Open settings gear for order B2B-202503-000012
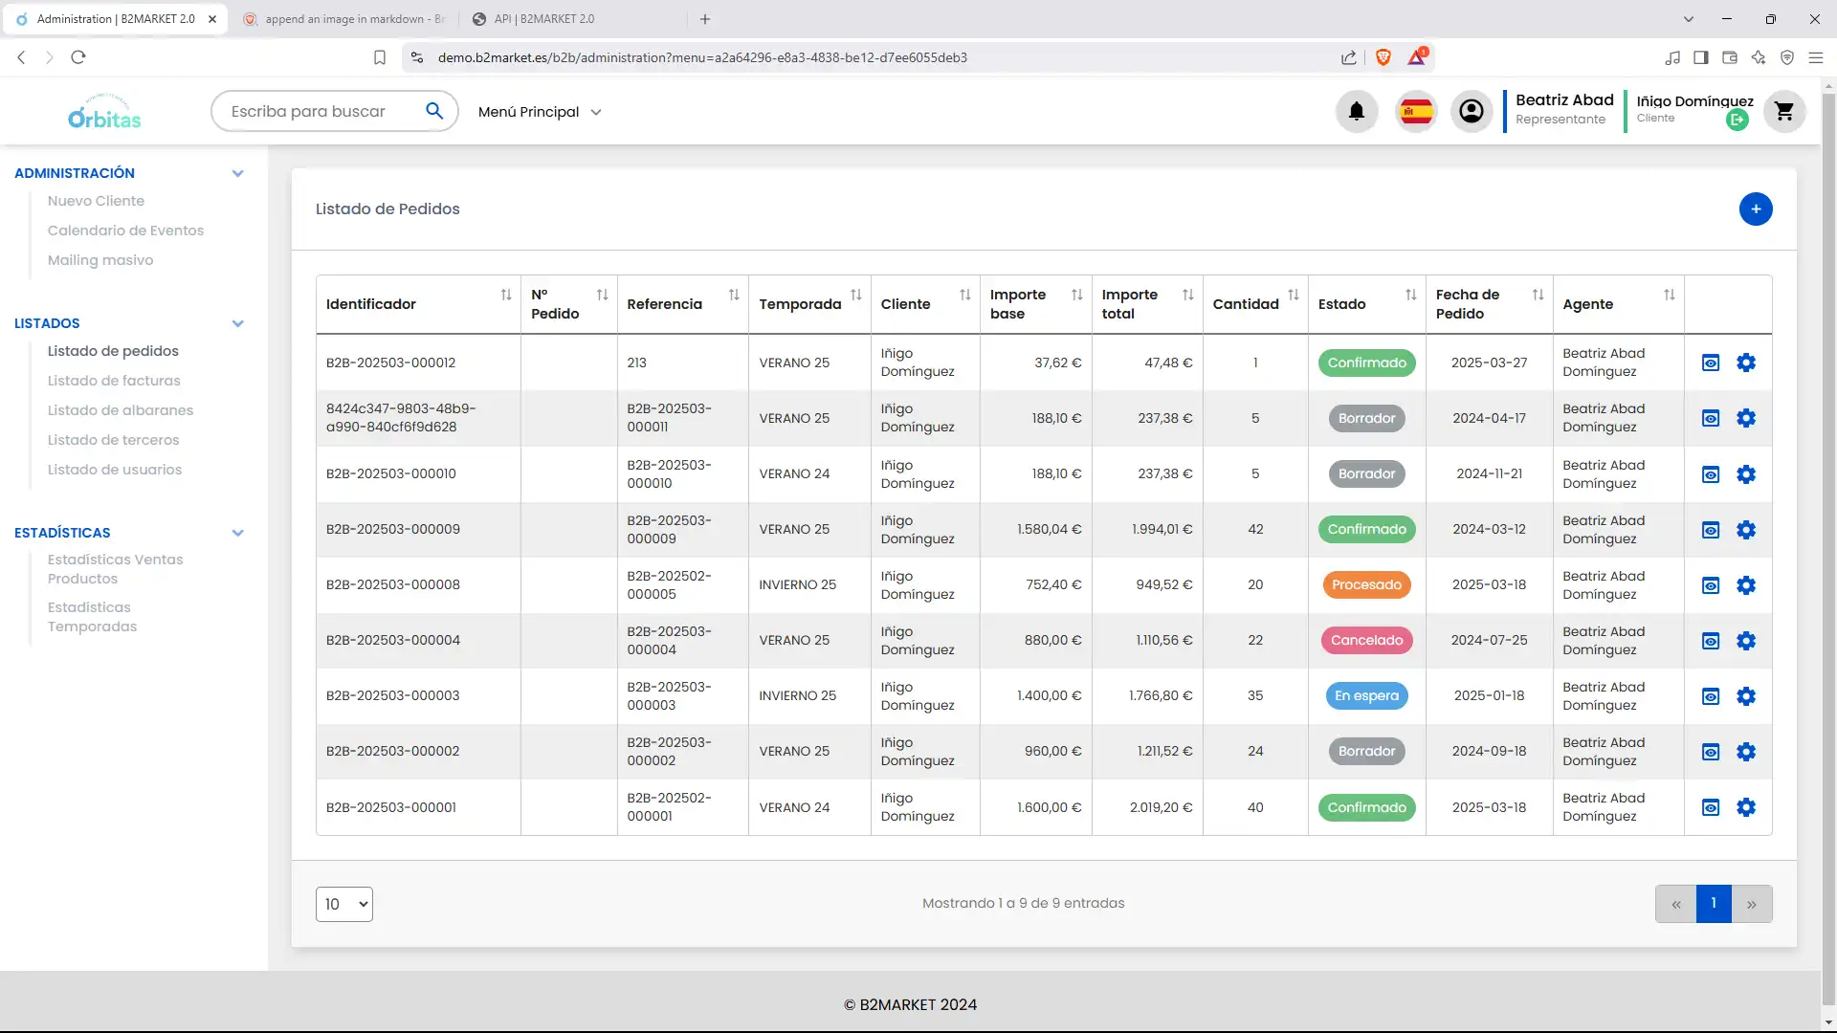The height and width of the screenshot is (1033, 1837). pyautogui.click(x=1746, y=363)
